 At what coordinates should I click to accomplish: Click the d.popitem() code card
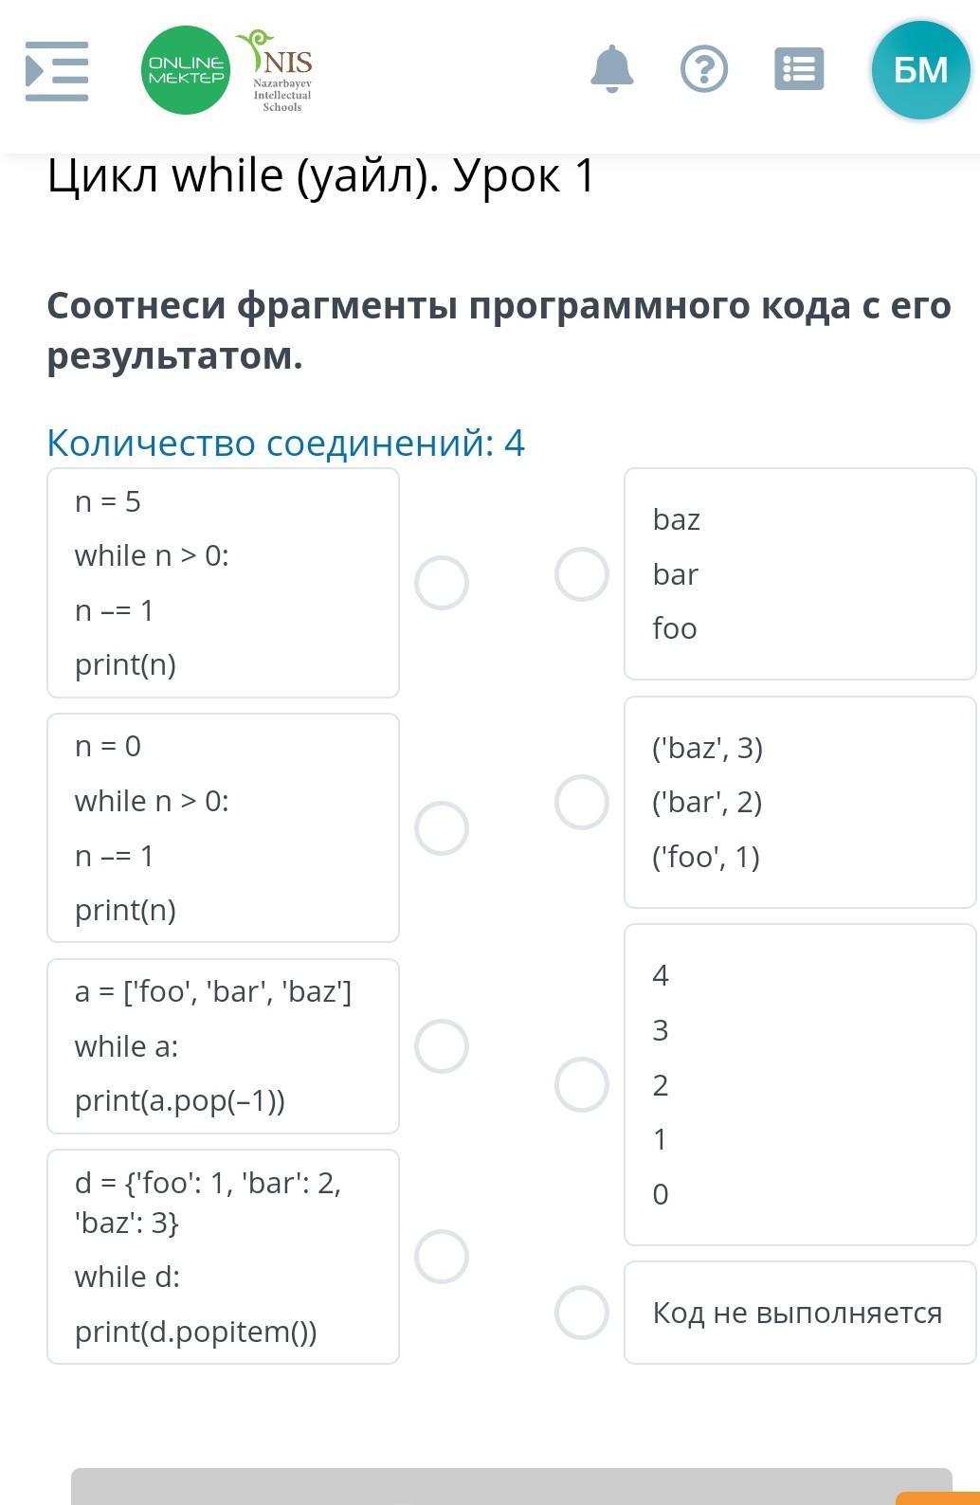(x=223, y=1257)
